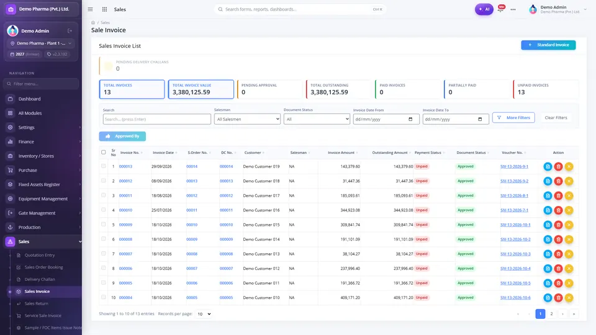Go to home breadcrumb icon
This screenshot has height=335, width=596.
tap(93, 23)
